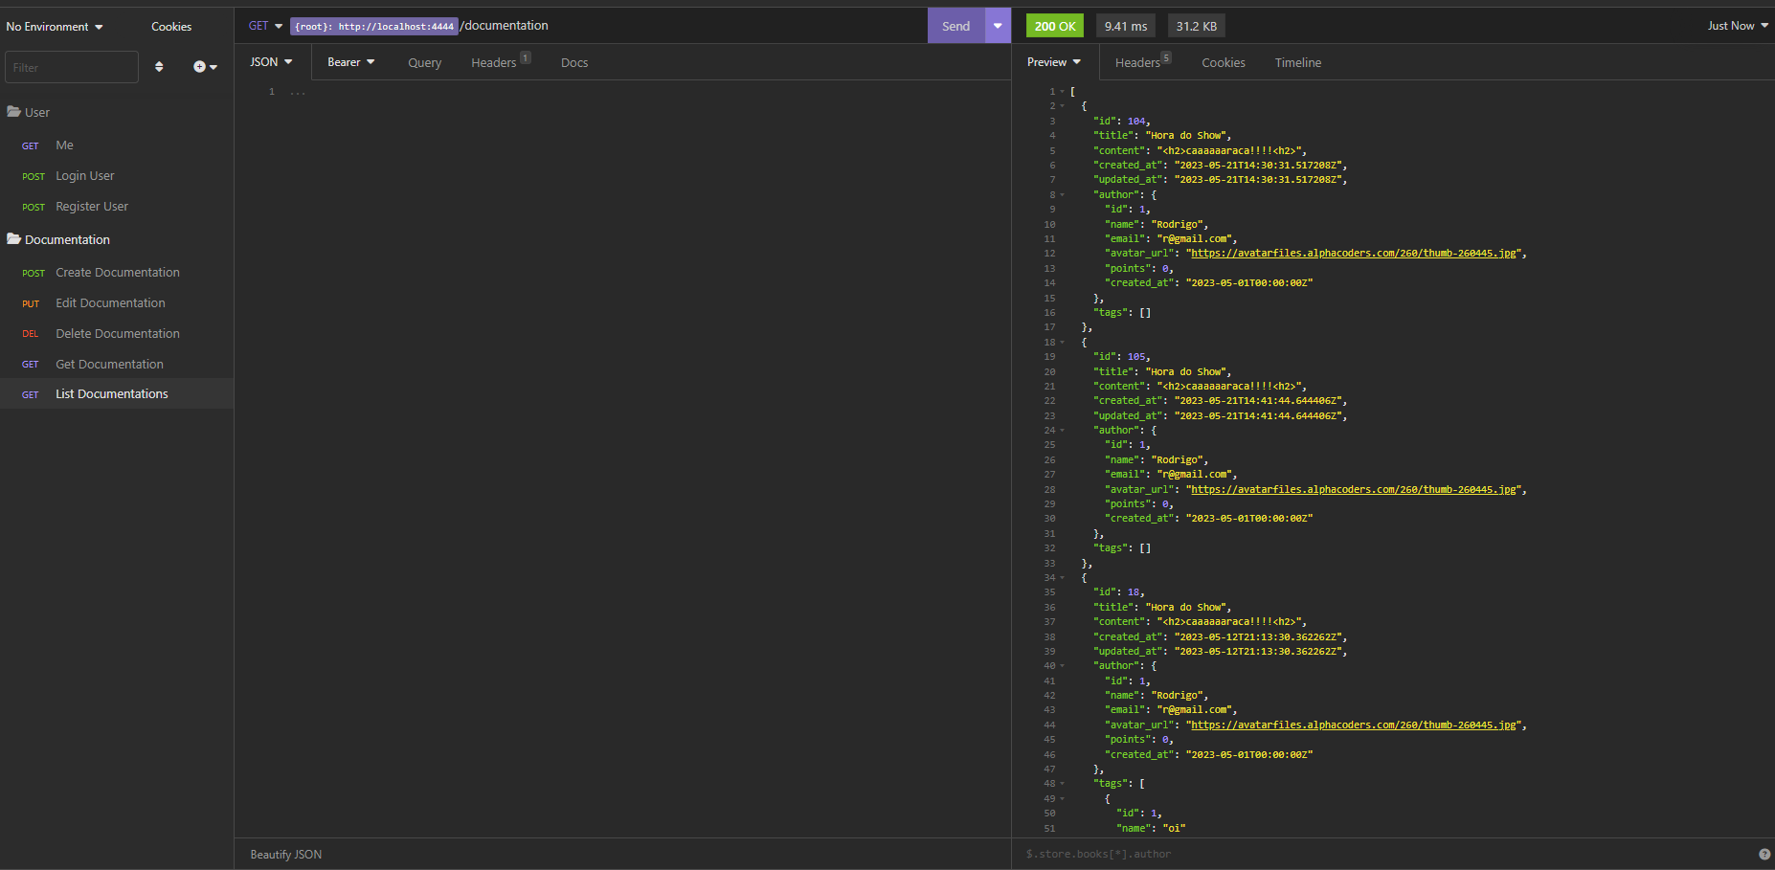Viewport: 1775px width, 870px height.
Task: Click Beautify JSON
Action: (x=284, y=854)
